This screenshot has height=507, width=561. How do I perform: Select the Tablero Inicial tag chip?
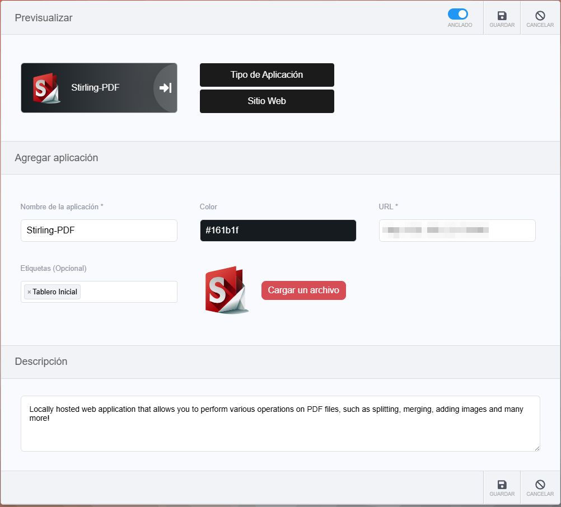[55, 292]
